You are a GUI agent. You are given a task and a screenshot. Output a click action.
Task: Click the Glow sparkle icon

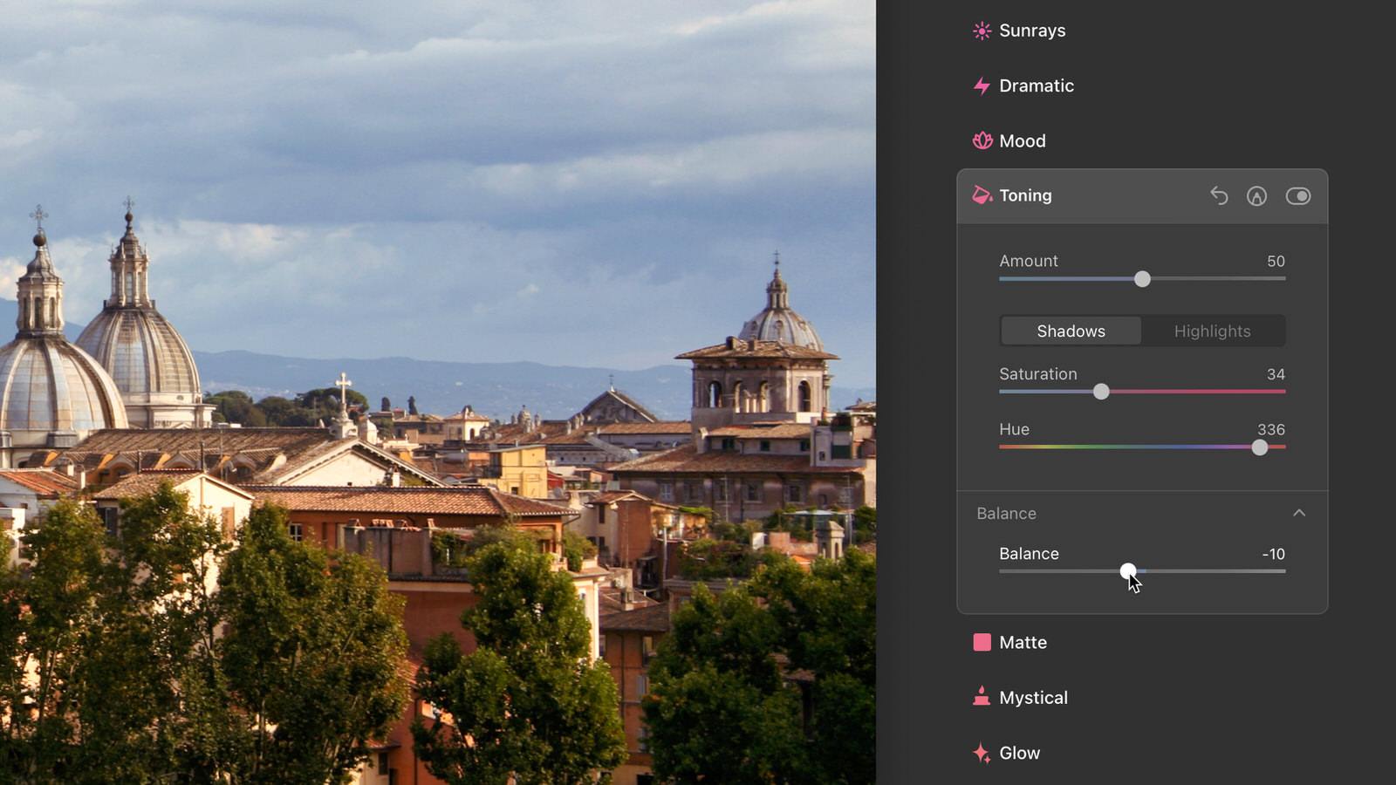pyautogui.click(x=982, y=753)
